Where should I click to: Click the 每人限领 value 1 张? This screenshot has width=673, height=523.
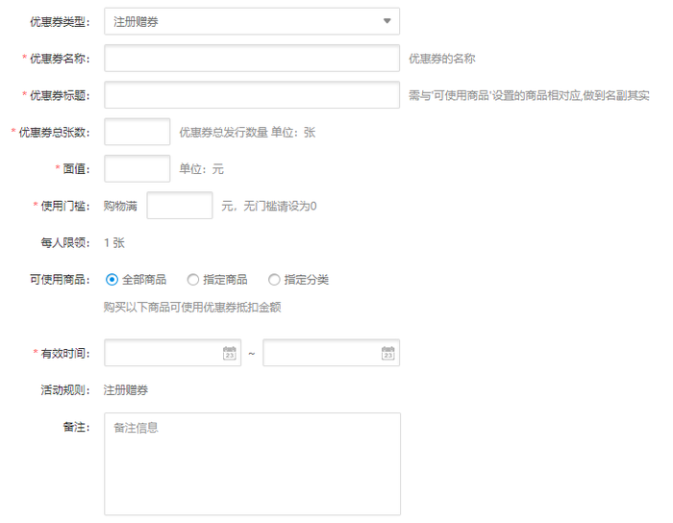[113, 242]
